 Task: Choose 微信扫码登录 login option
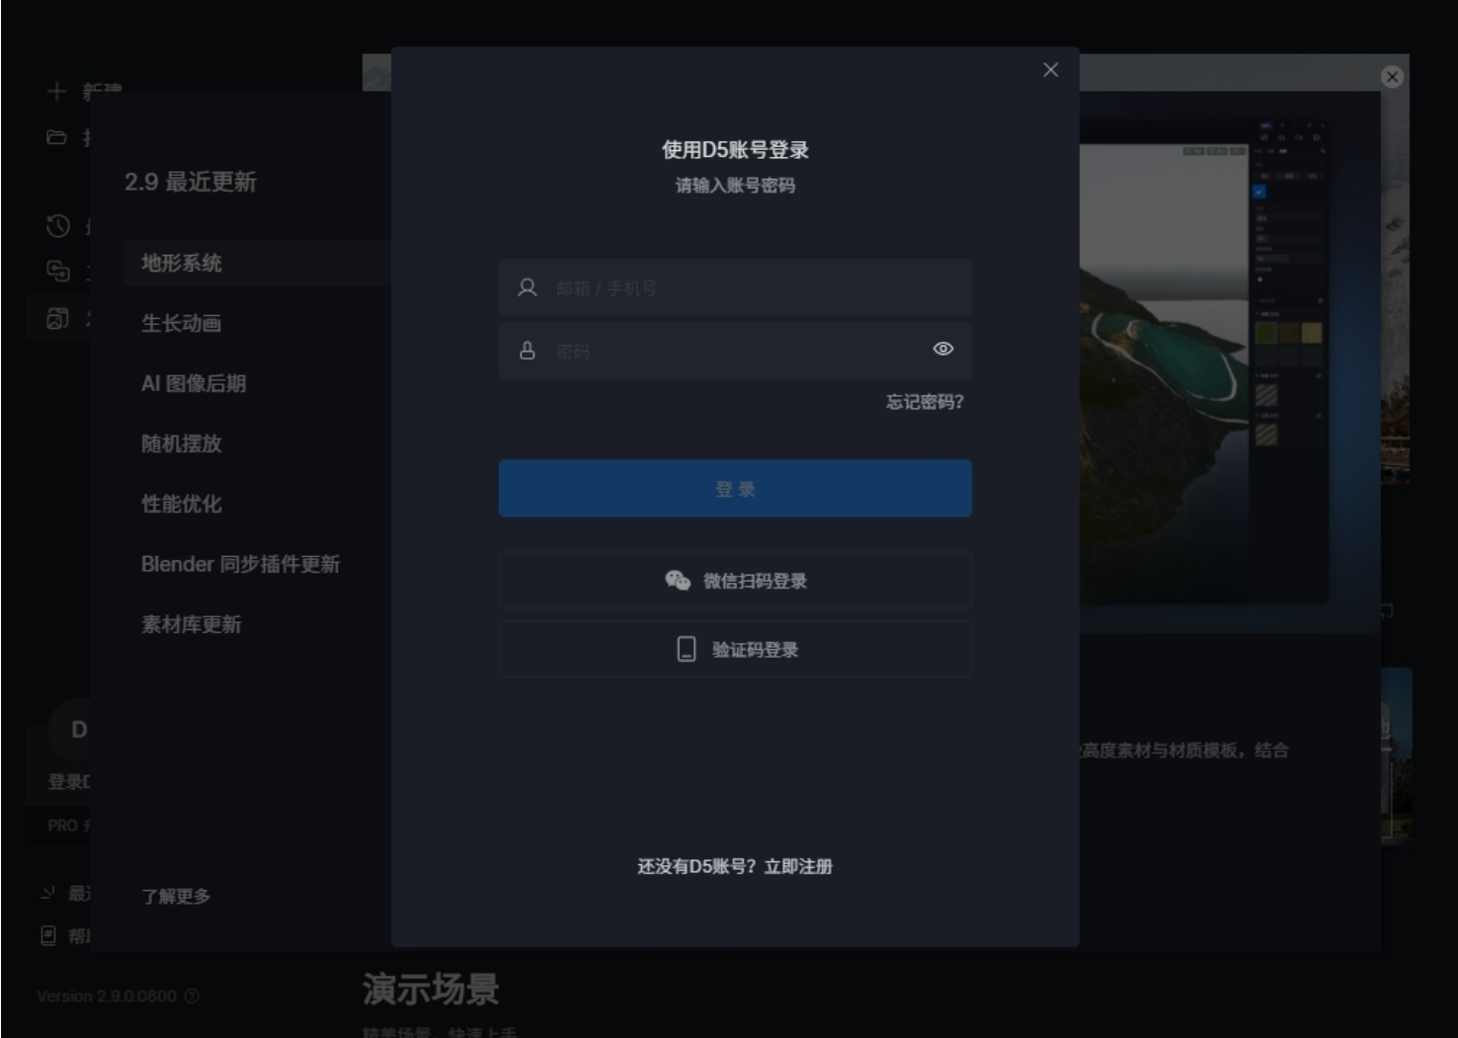(735, 580)
